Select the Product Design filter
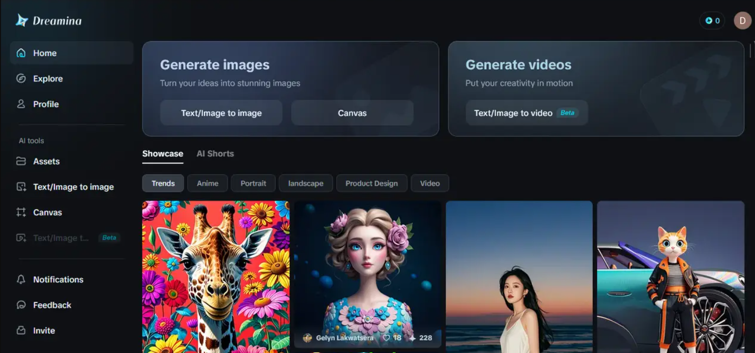Image resolution: width=755 pixels, height=353 pixels. tap(372, 183)
